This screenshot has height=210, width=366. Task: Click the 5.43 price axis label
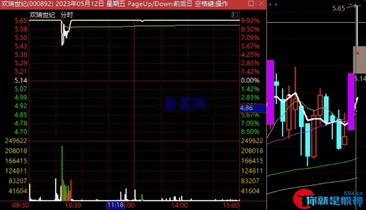click(x=21, y=46)
